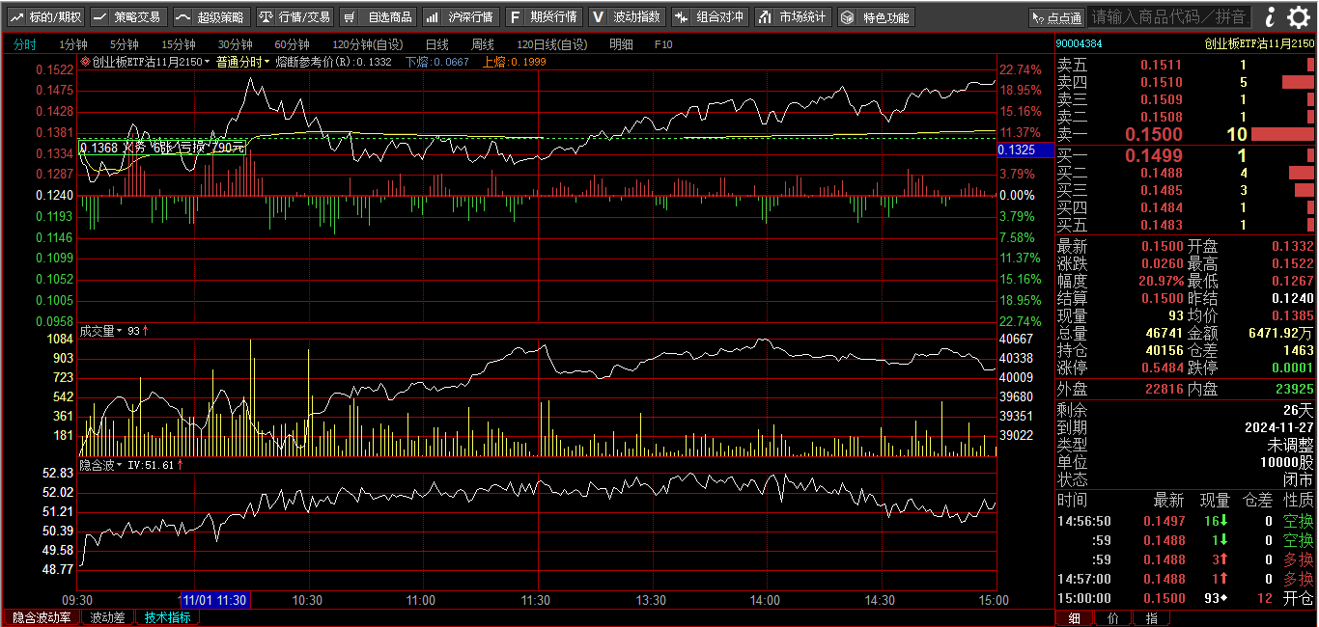Click the 卖五 price 0.1511

1161,66
